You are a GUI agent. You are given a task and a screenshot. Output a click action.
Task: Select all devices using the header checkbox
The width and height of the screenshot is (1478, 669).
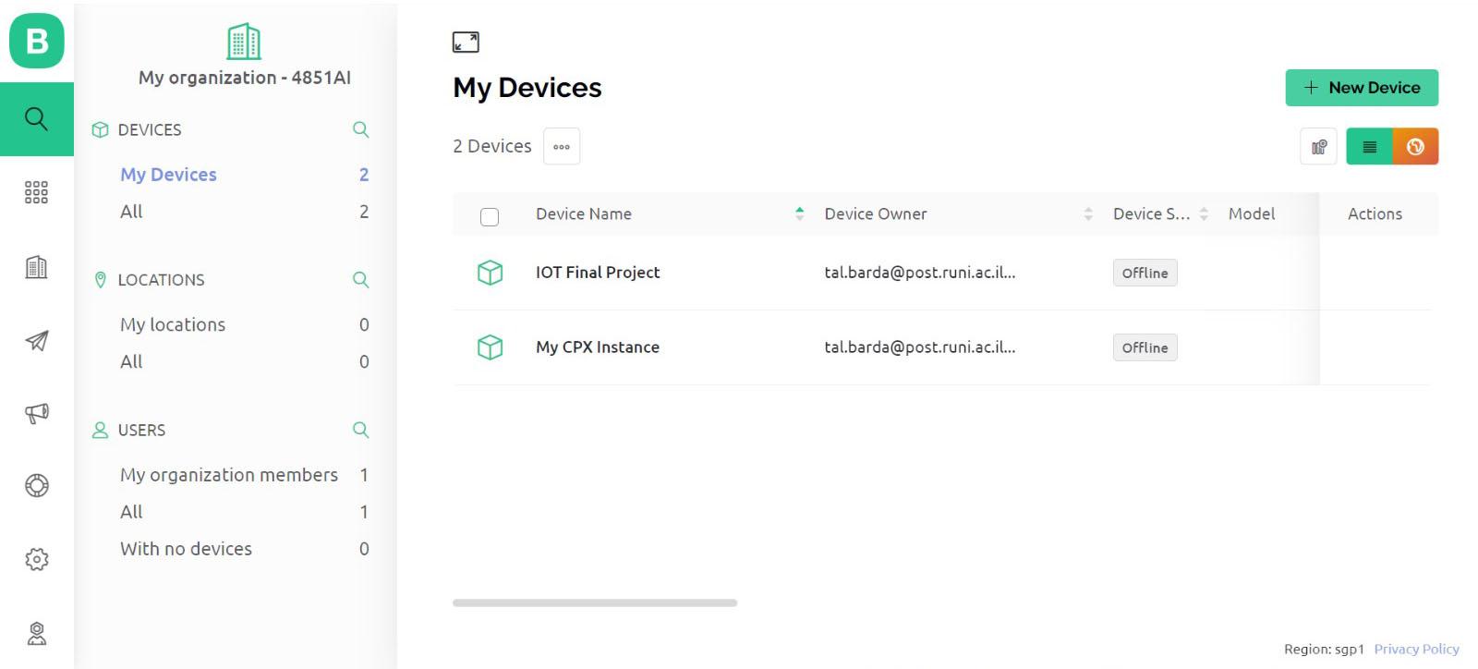(x=490, y=216)
